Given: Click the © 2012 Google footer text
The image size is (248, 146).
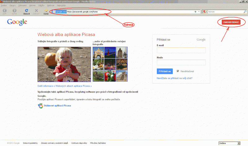Looking at the screenshot, I should [13, 143].
